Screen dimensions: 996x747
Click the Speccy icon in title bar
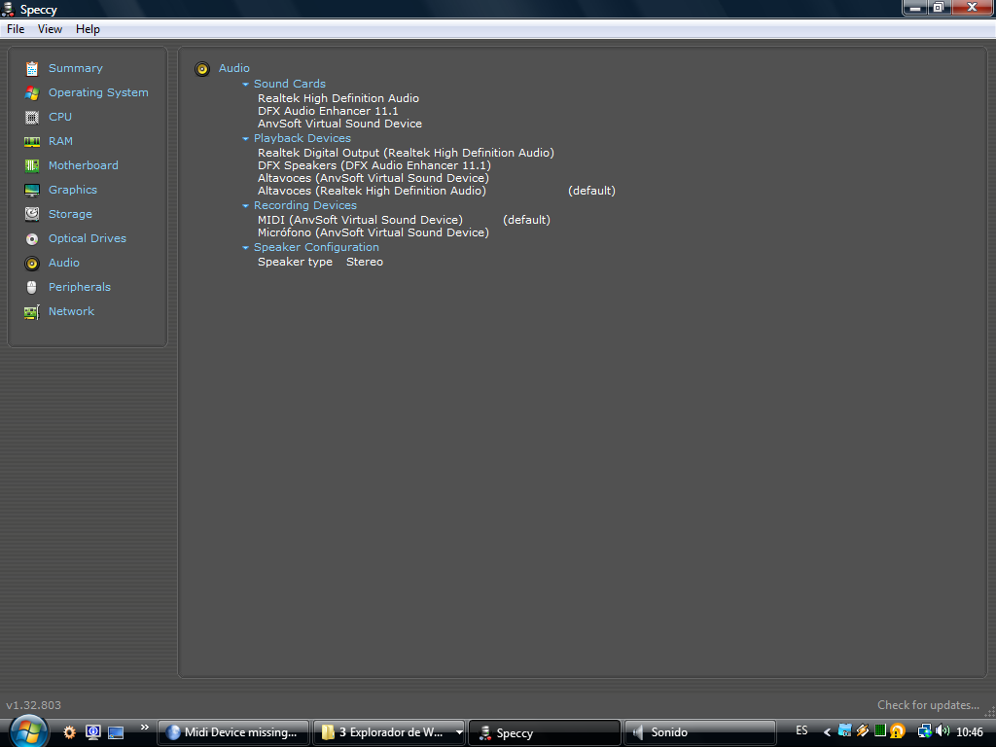tap(8, 9)
